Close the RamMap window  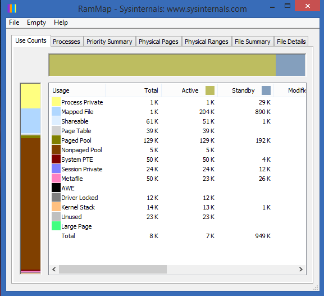tap(308, 6)
